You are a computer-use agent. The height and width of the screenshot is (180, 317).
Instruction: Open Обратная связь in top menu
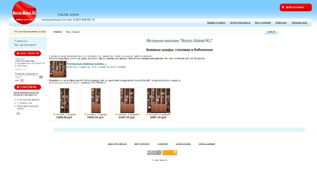pyautogui.click(x=299, y=22)
